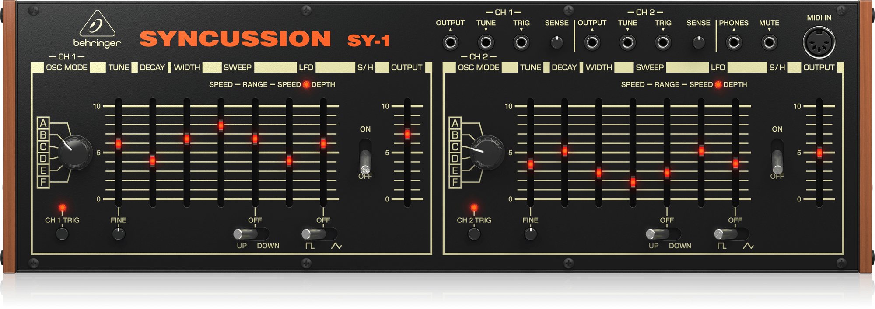Toggle CH 1 sweep UP/DOWN switch
This screenshot has height=309, width=875.
point(251,234)
